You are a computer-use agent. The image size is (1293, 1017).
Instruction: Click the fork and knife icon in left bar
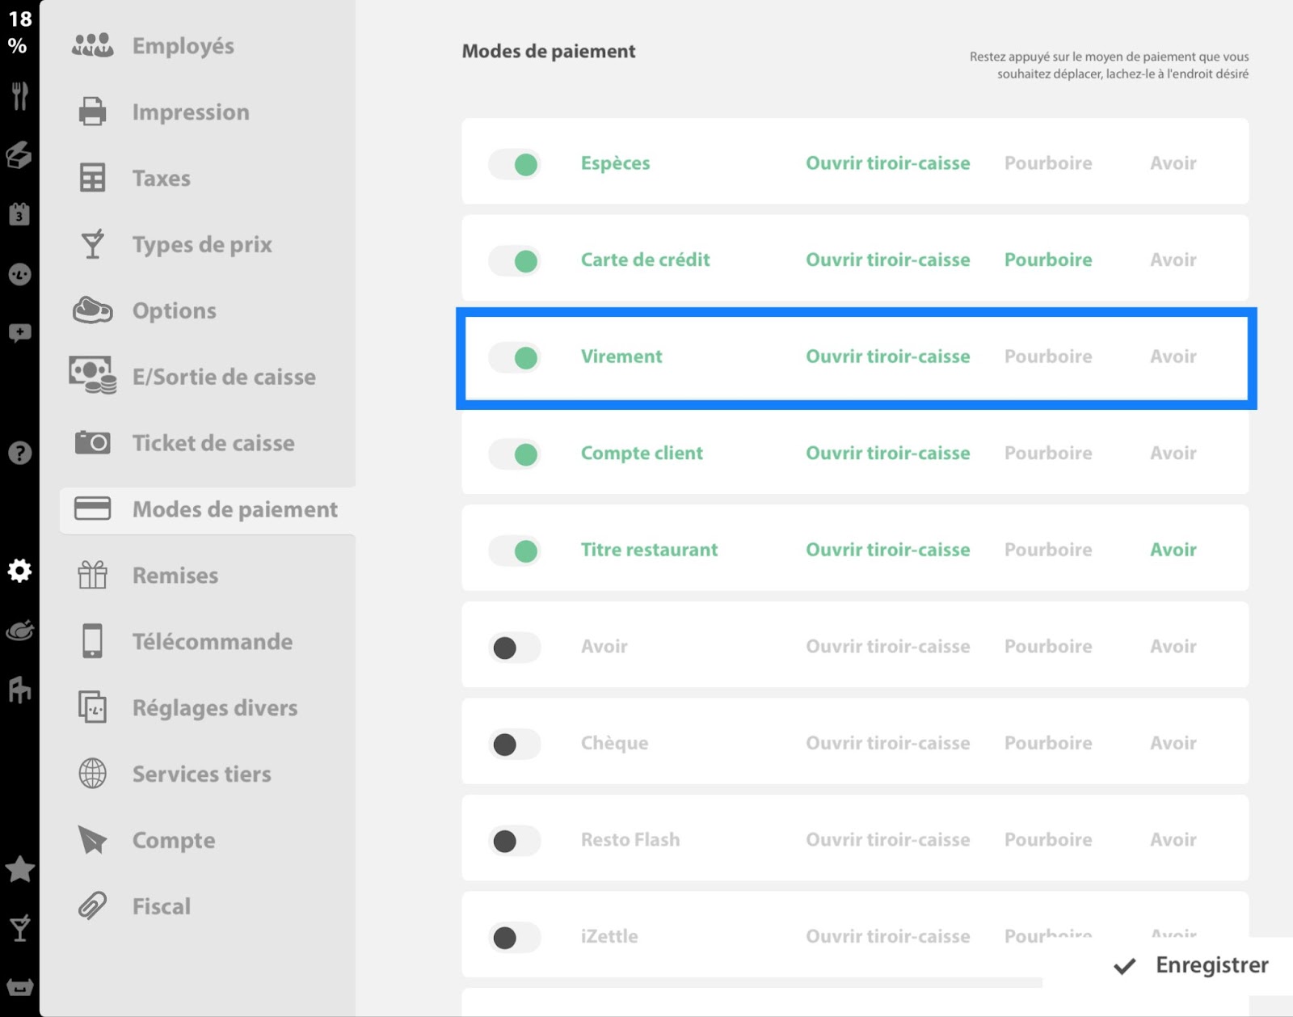pos(19,95)
